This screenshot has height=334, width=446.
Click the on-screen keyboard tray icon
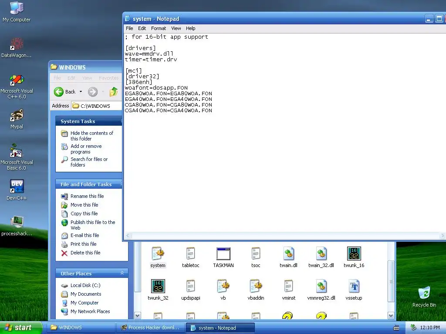396,328
